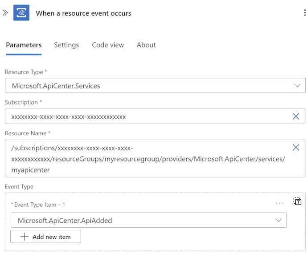307x253 pixels.
Task: Switch to the Parameters tab
Action: coord(24,45)
